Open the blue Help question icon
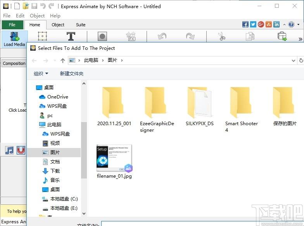 coord(291,24)
